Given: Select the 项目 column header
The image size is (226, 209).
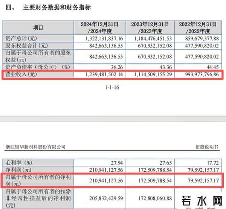Looking at the screenshot, I should pyautogui.click(x=38, y=27).
